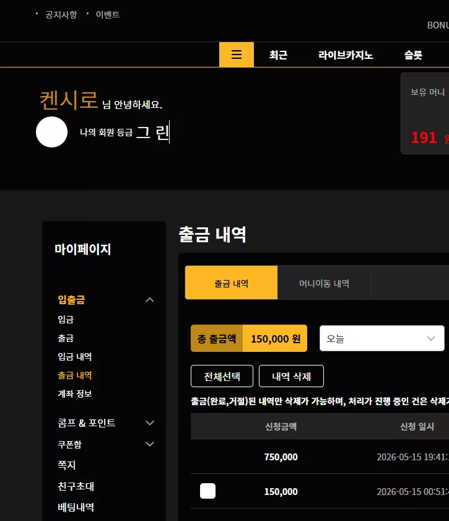449x521 pixels.
Task: Click the 켄시로 username text
Action: [69, 100]
